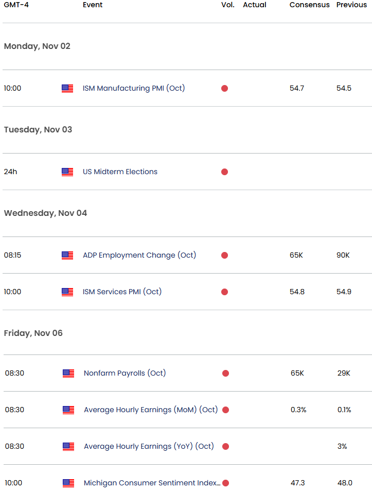Click the US flag beside ADP Employment Change
The image size is (372, 490).
[x=67, y=256]
